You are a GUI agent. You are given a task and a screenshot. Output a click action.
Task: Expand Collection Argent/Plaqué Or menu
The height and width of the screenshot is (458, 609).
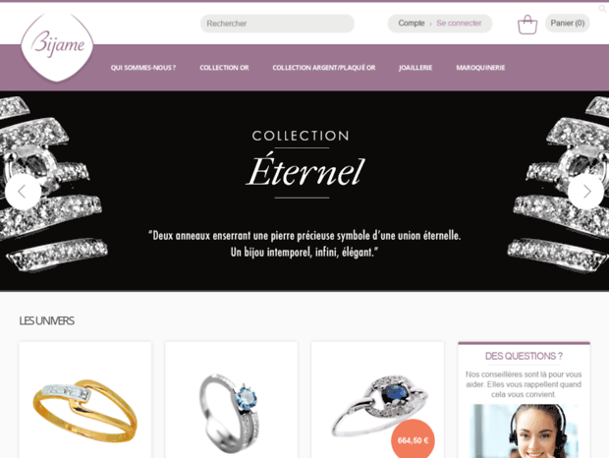(x=324, y=68)
